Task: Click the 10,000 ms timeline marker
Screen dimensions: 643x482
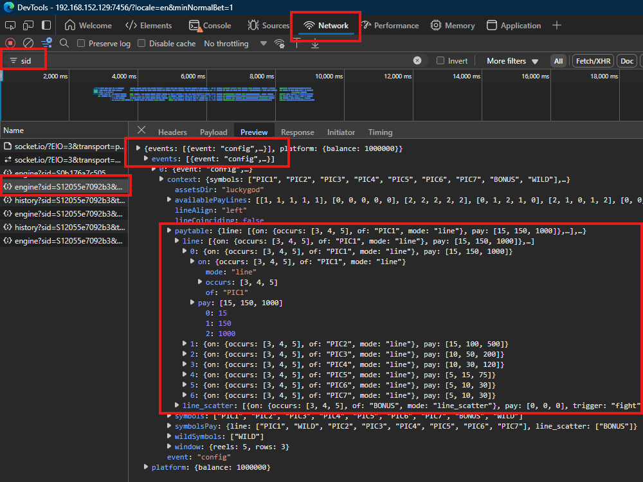Action: (329, 76)
